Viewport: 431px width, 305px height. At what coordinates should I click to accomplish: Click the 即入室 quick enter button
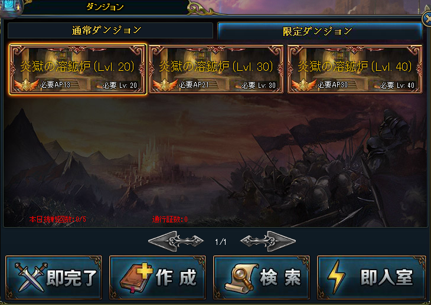click(x=371, y=277)
